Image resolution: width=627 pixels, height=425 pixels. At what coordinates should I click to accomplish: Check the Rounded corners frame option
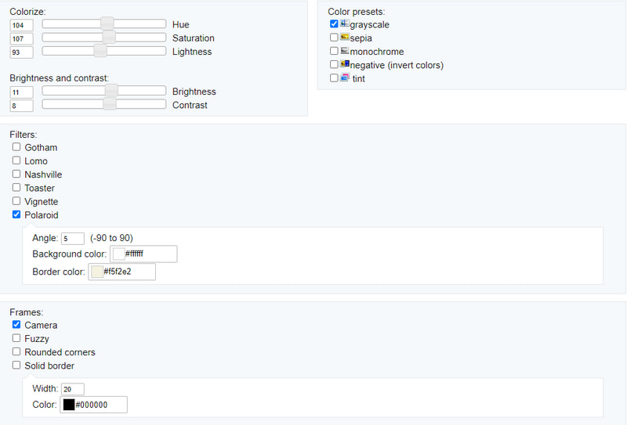click(x=16, y=352)
